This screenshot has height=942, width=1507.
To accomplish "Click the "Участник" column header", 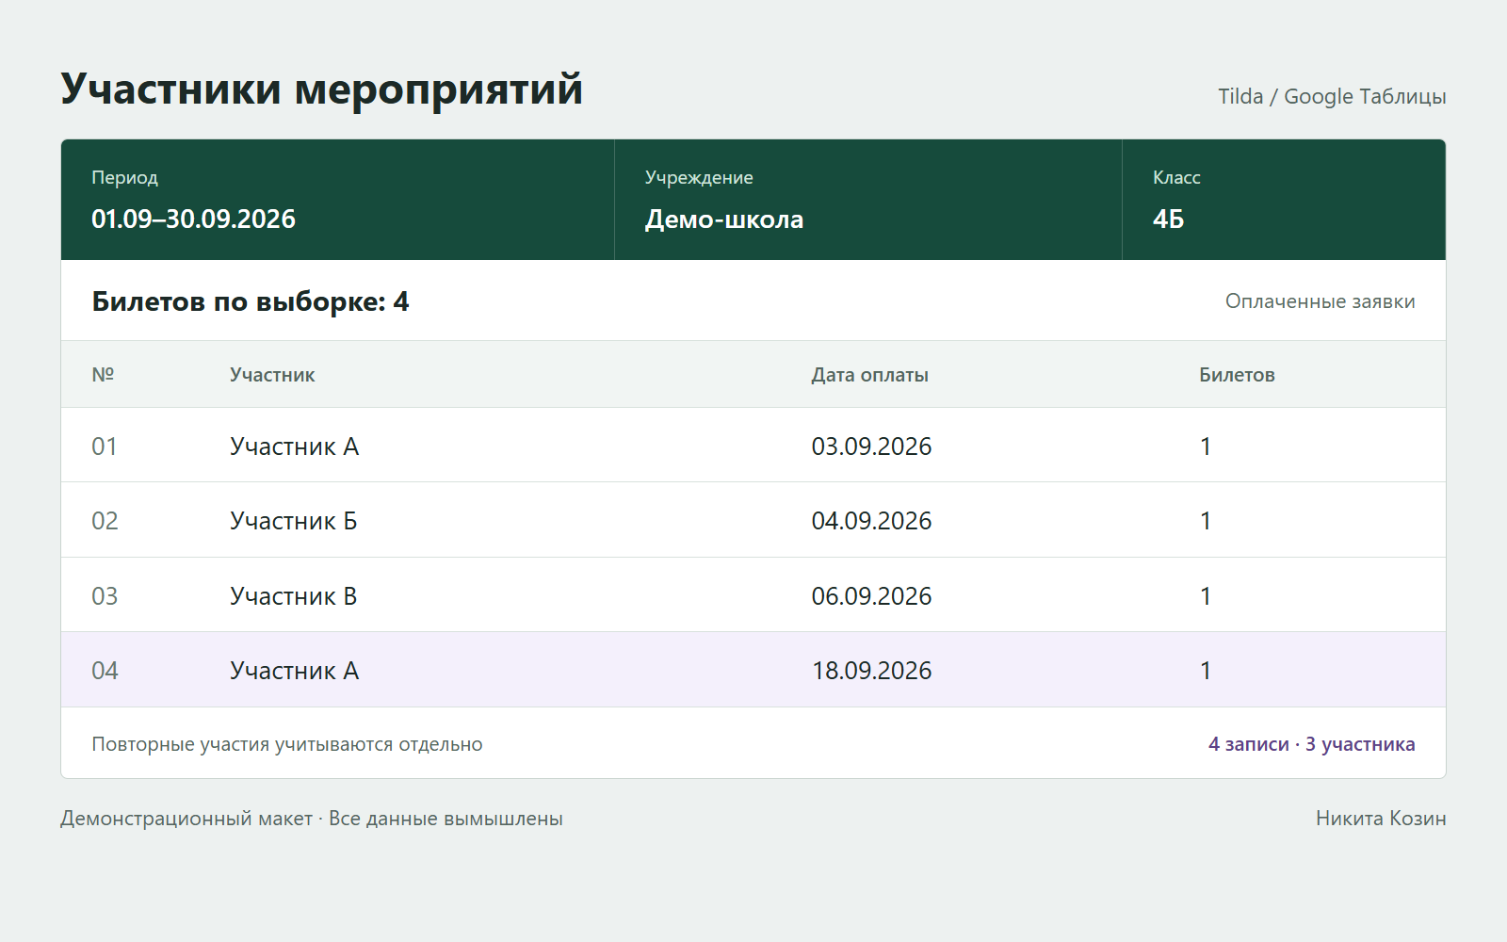I will (272, 375).
